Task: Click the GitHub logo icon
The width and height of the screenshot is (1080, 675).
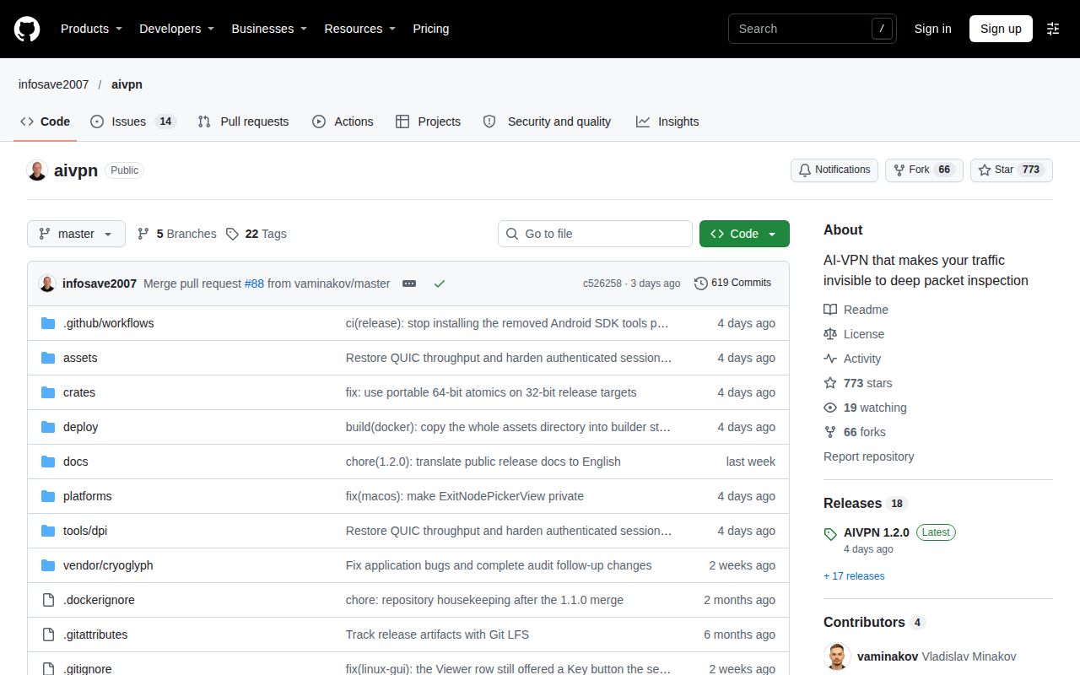Action: (27, 29)
